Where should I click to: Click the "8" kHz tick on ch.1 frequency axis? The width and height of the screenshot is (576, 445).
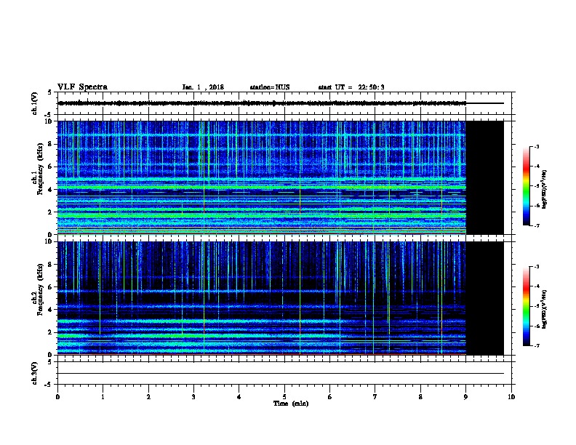coord(50,144)
